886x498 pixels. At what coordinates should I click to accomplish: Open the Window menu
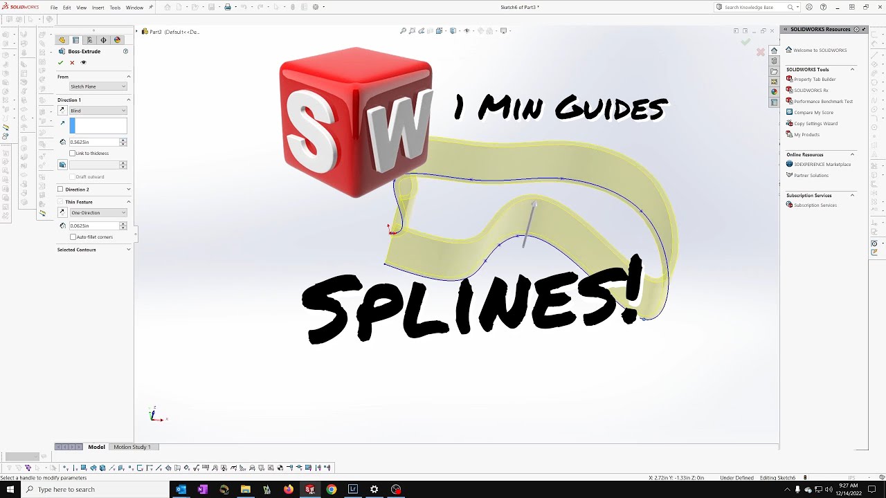134,8
